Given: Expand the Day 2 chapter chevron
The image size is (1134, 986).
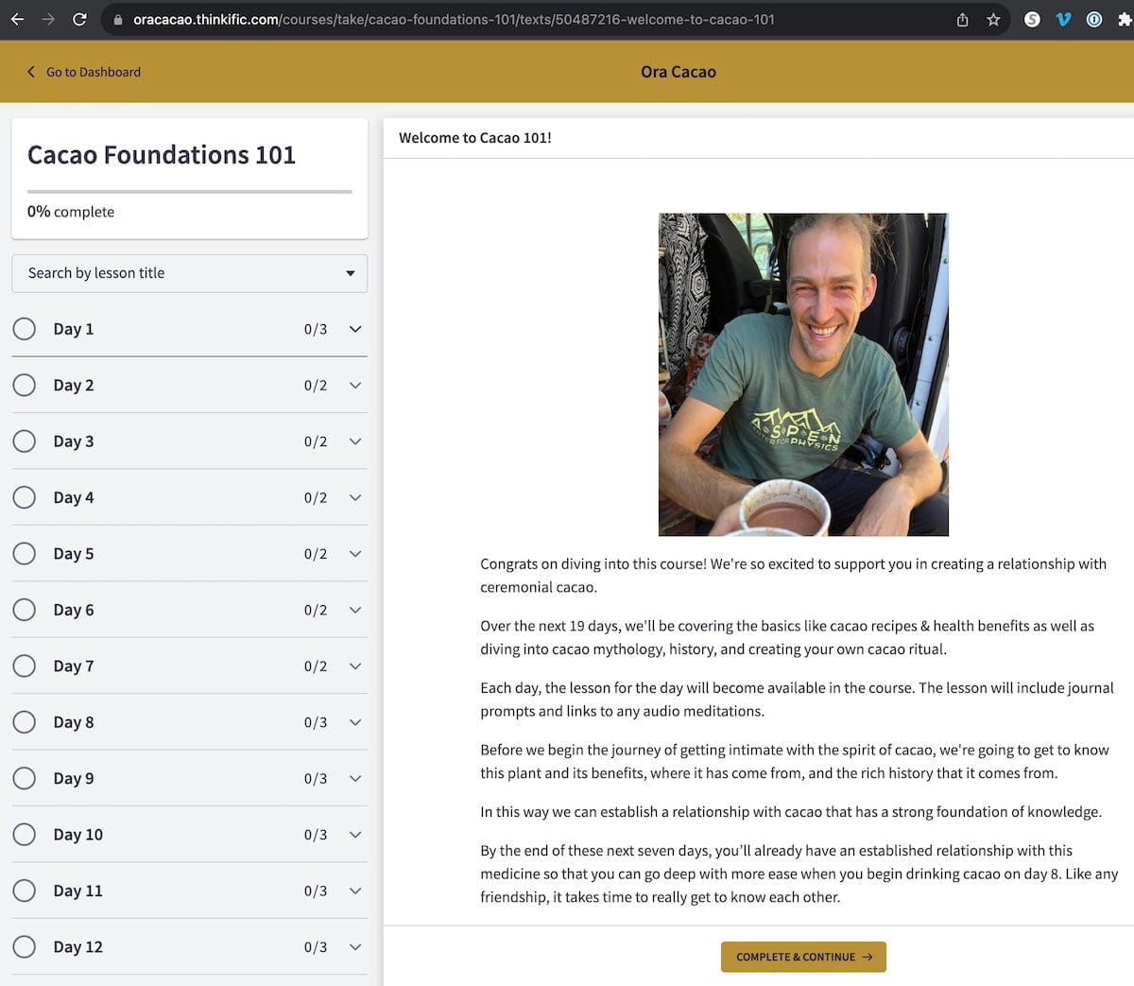Looking at the screenshot, I should click(x=355, y=386).
